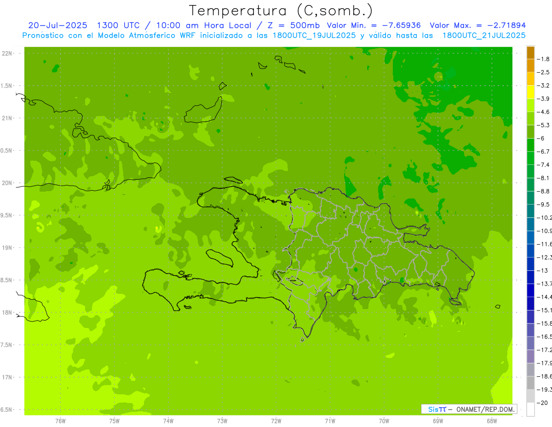The height and width of the screenshot is (427, 552).
Task: Click the '17N' latitude axis label
Action: click(7, 377)
